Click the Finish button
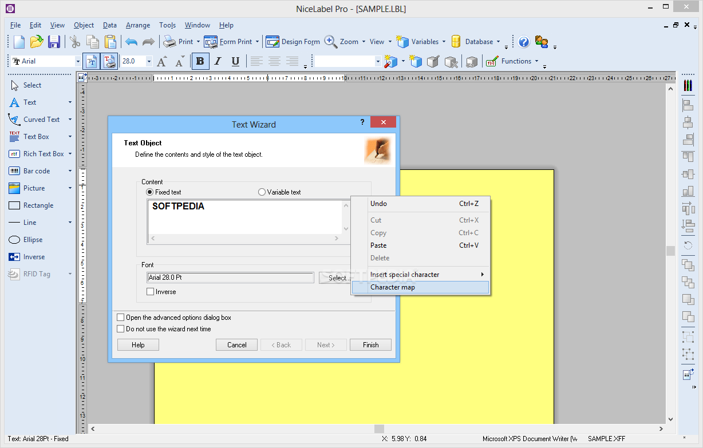Screen dimensions: 703x448 [370, 345]
